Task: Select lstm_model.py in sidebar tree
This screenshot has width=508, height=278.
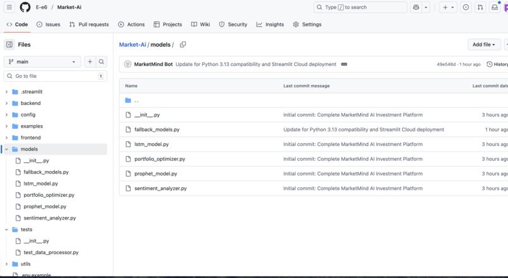Action: point(41,184)
